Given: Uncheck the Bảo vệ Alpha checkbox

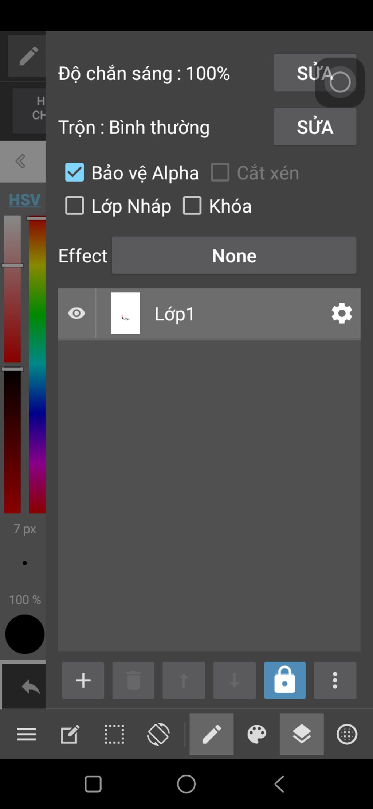Looking at the screenshot, I should tap(74, 172).
